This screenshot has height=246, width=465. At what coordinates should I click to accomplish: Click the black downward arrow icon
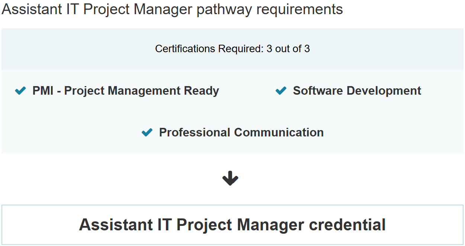click(230, 179)
